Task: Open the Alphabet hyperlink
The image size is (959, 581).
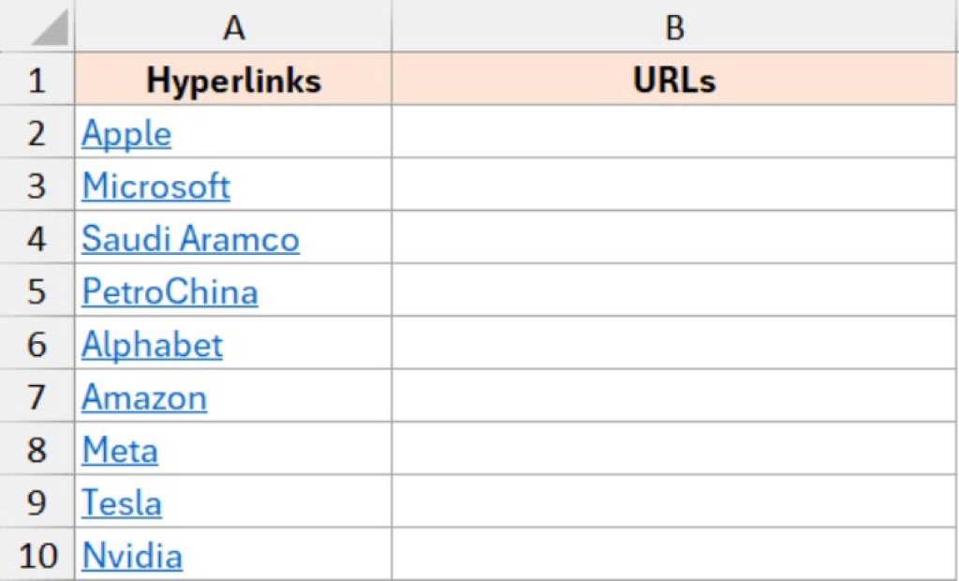Action: [x=153, y=345]
